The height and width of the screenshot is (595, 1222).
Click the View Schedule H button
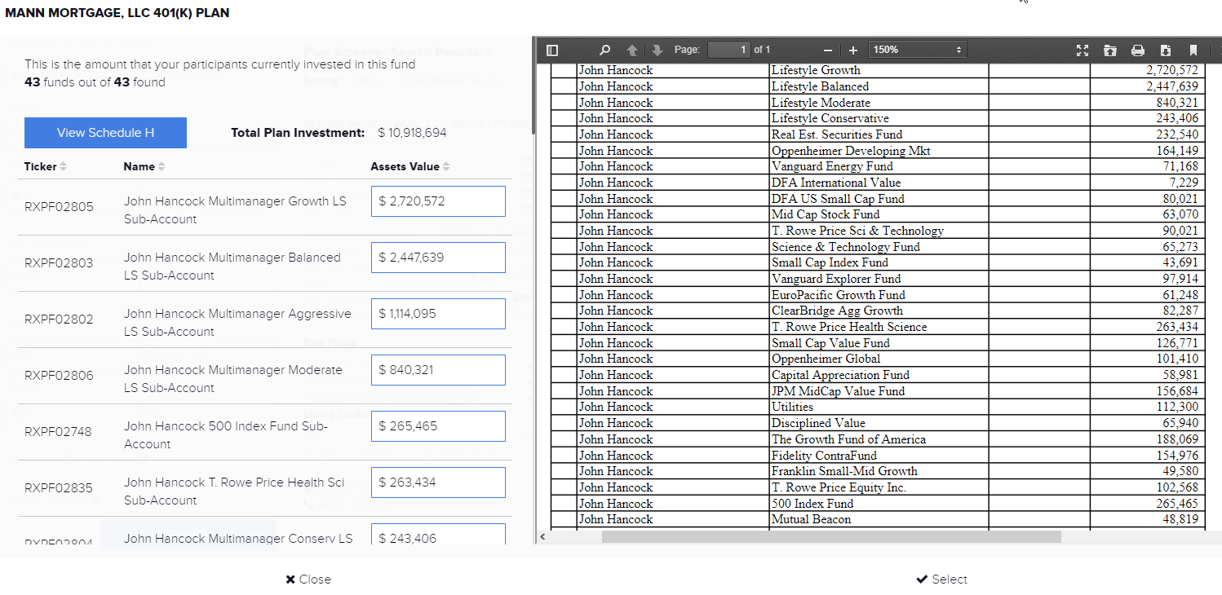(x=105, y=133)
